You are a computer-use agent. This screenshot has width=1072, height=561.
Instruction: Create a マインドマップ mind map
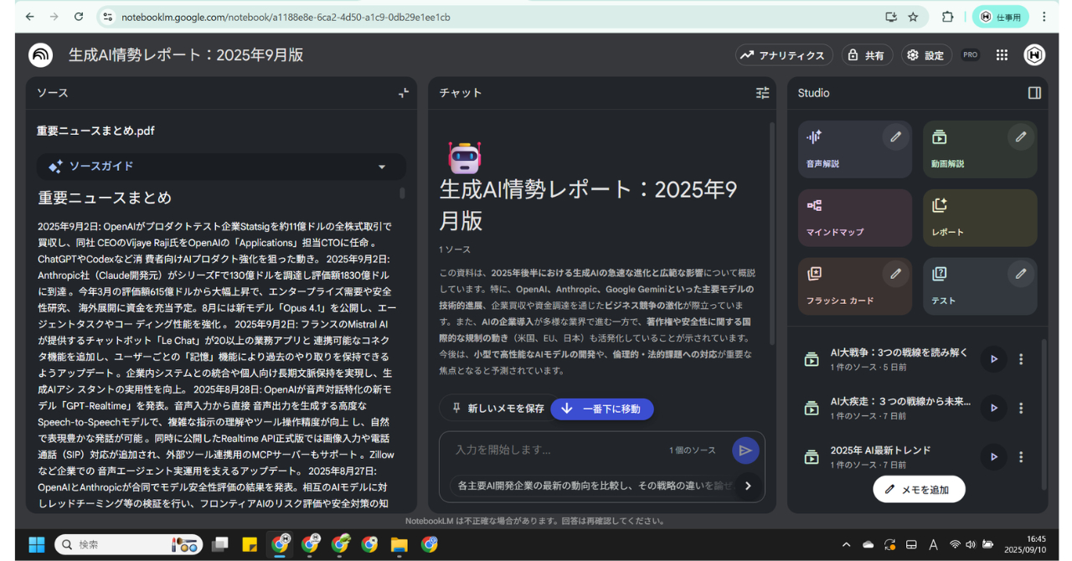click(854, 218)
